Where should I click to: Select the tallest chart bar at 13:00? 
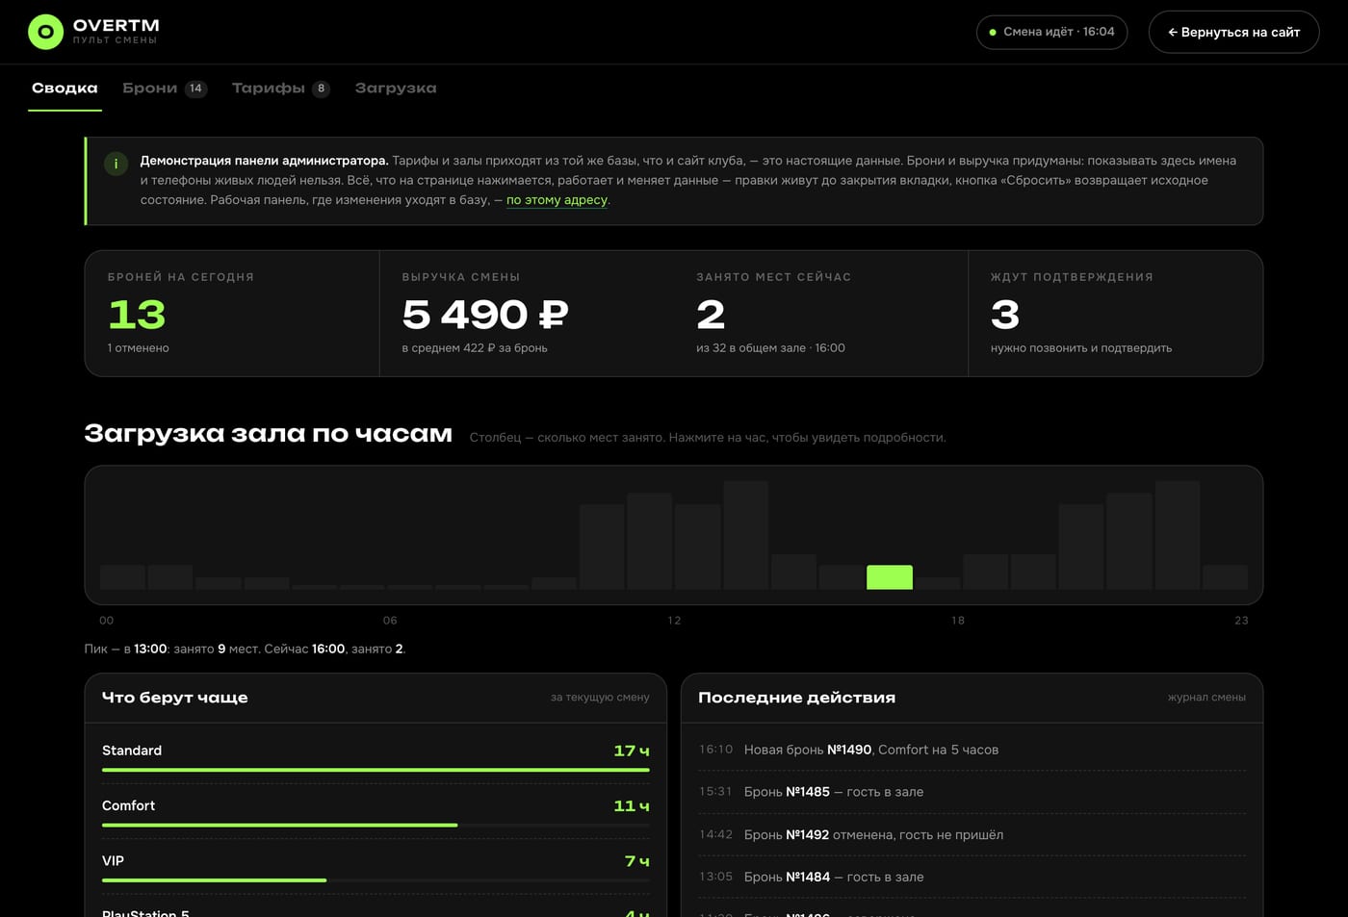[x=745, y=535]
